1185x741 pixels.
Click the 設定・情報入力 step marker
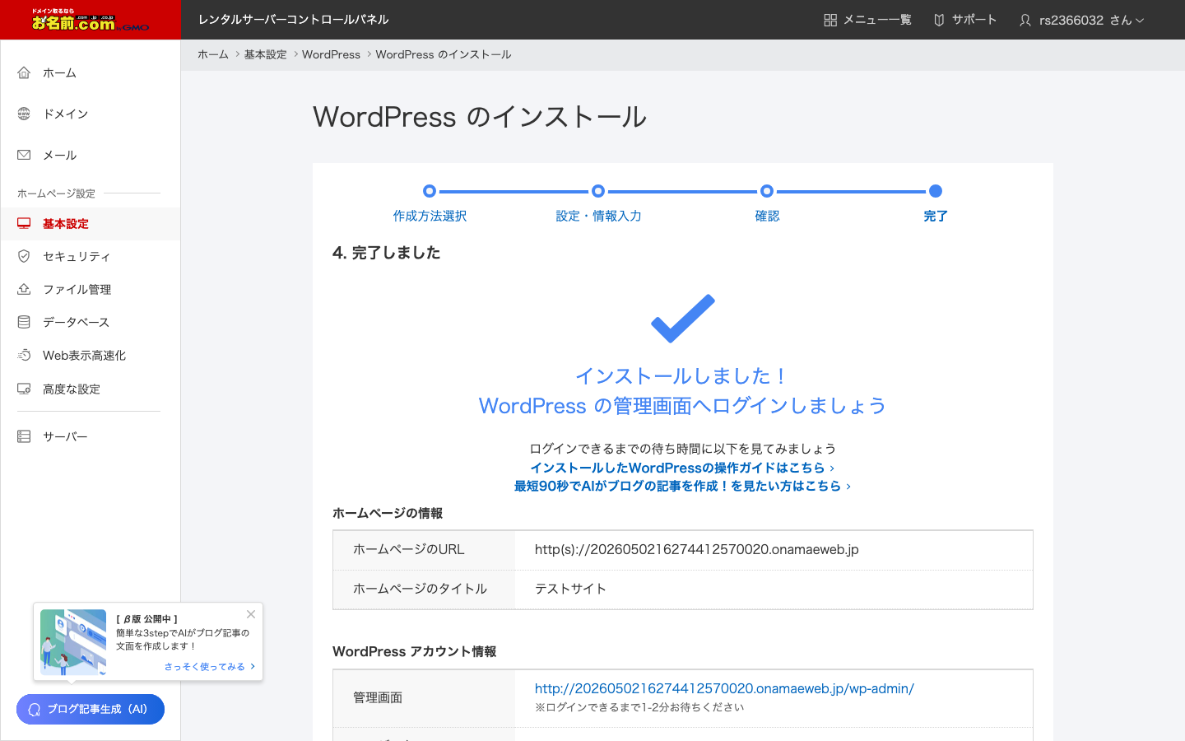tap(598, 191)
